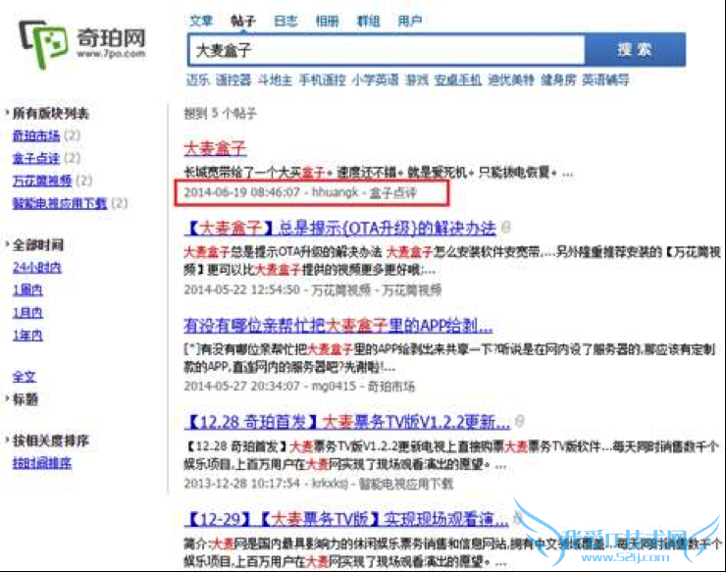Click timestamp 2014-05-27 20:34:07 line
The height and width of the screenshot is (572, 726).
[299, 386]
